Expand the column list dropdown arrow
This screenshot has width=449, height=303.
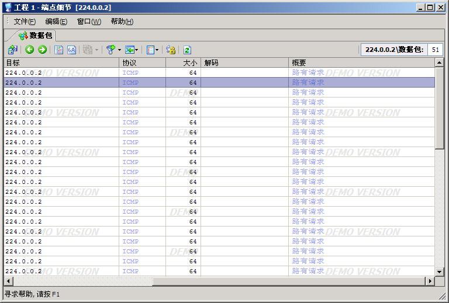(157, 50)
